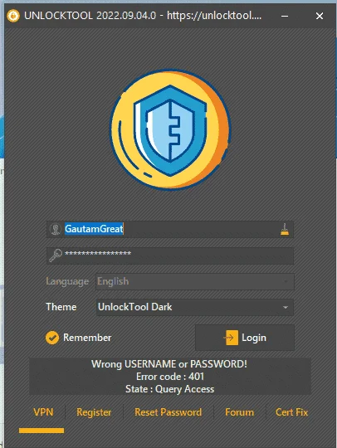Viewport: 337px width, 448px height.
Task: Click the large UnlockTool shield logo
Action: [x=170, y=129]
